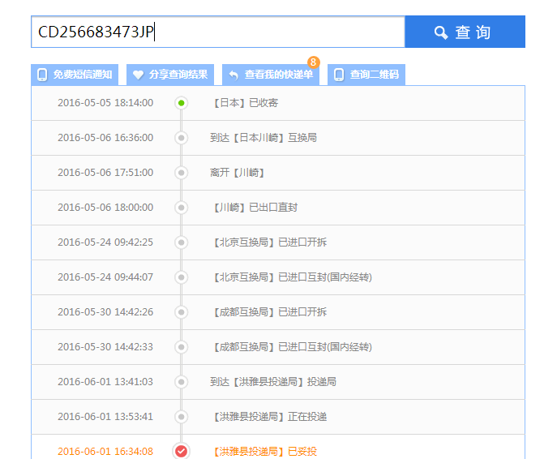This screenshot has height=459, width=557.
Task: Click 【成都互换局】已进口互封(国内经转) text
Action: pos(291,347)
